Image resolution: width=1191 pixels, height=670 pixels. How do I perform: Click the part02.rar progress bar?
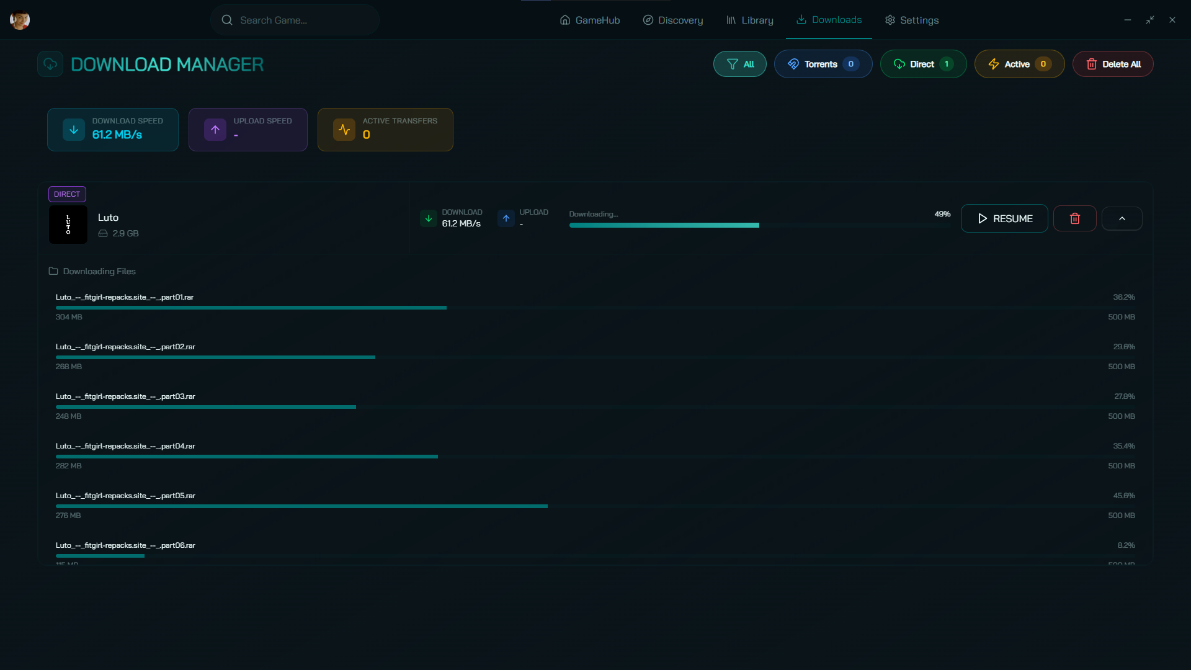[x=595, y=357]
